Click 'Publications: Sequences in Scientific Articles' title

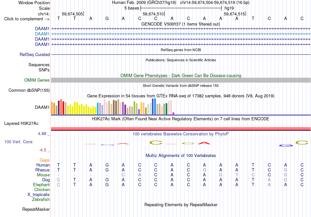click(181, 60)
